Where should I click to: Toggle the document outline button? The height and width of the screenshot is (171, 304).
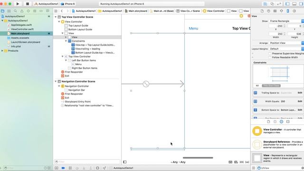124,162
